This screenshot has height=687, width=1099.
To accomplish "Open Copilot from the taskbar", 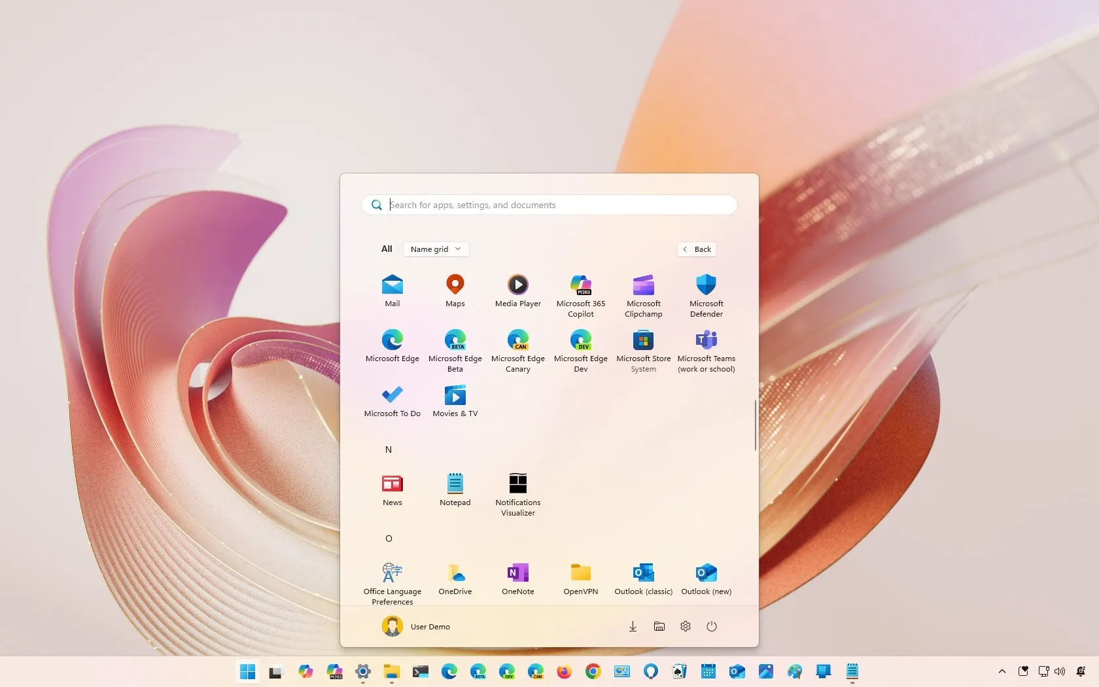I will (x=305, y=671).
